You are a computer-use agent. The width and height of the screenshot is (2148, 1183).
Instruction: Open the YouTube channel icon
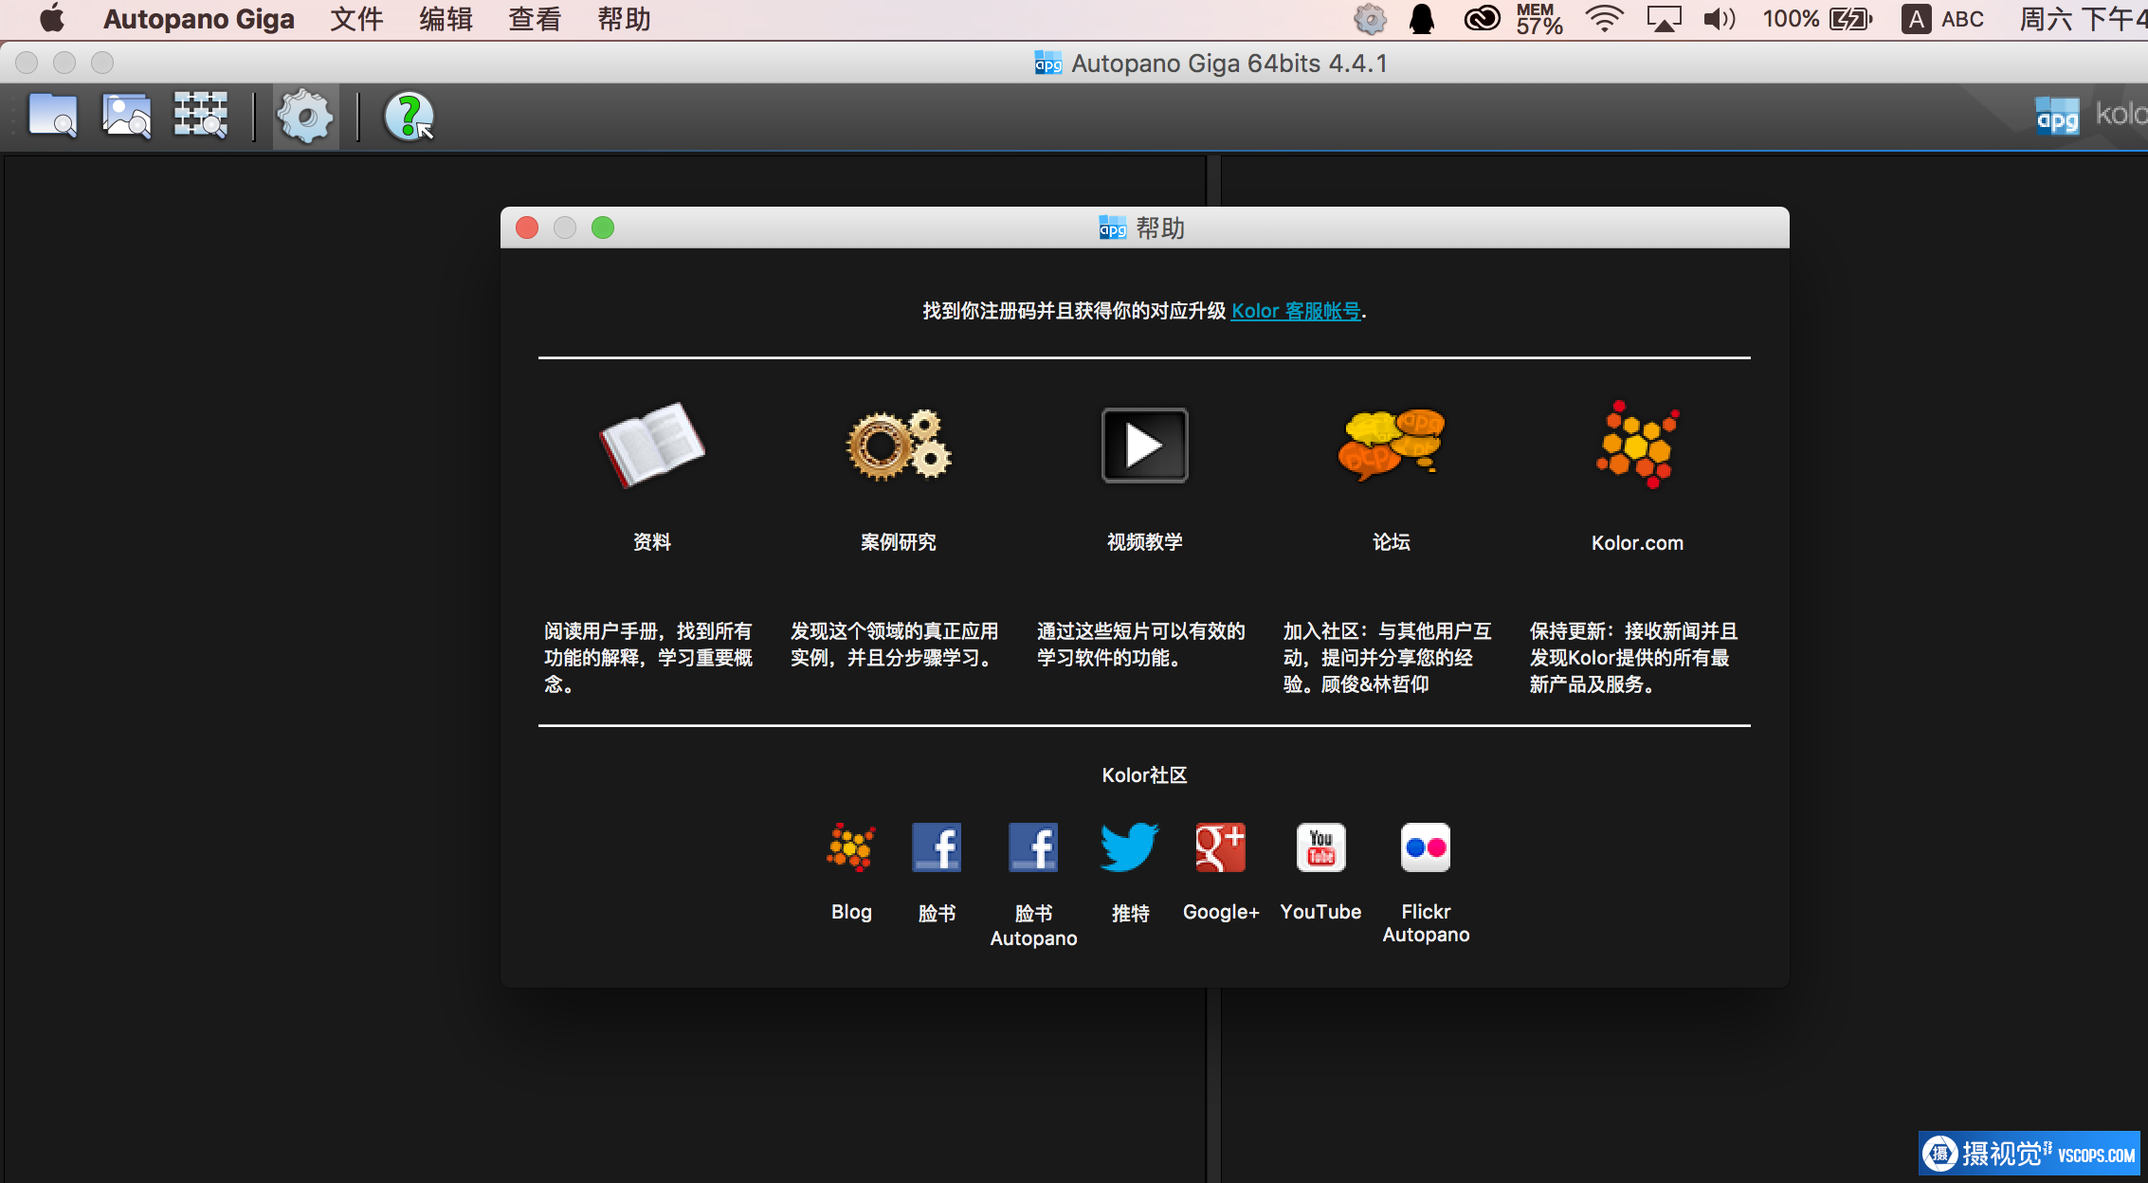pyautogui.click(x=1320, y=847)
